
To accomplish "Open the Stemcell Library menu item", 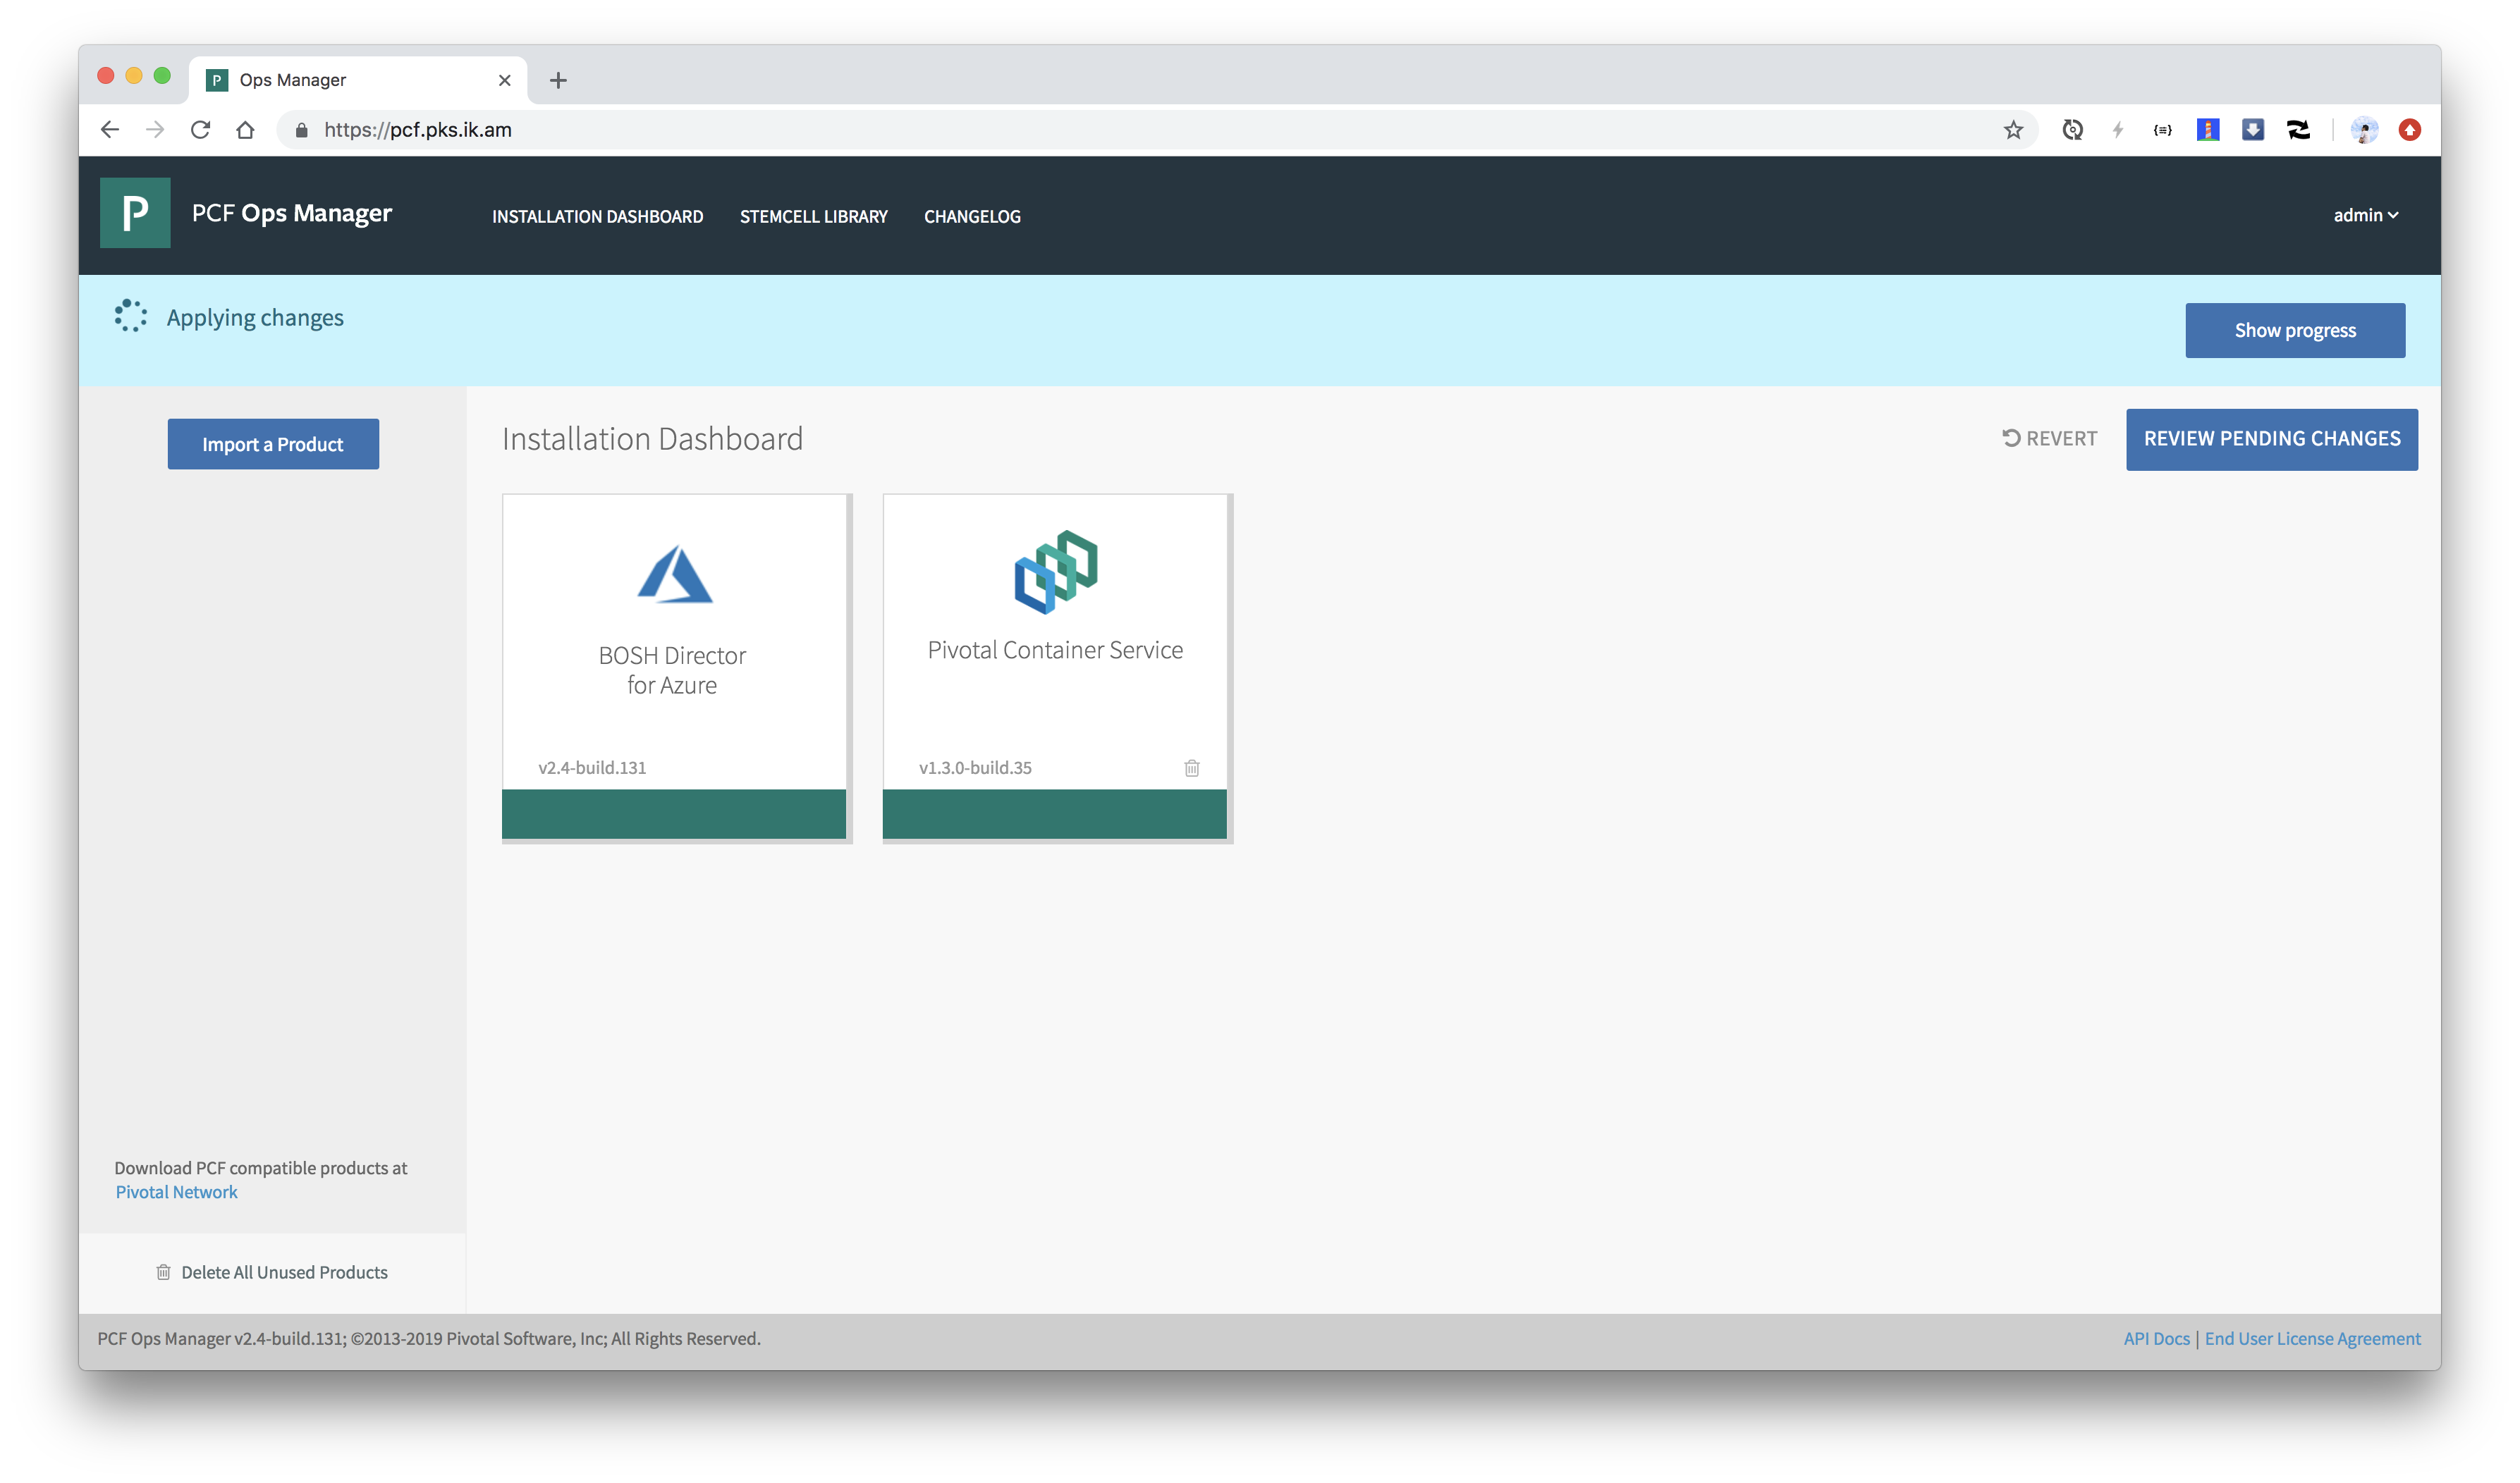I will point(813,217).
